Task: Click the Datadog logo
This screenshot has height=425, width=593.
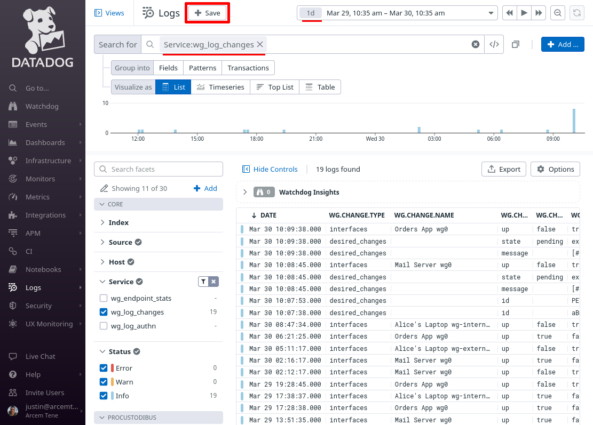Action: pyautogui.click(x=43, y=37)
